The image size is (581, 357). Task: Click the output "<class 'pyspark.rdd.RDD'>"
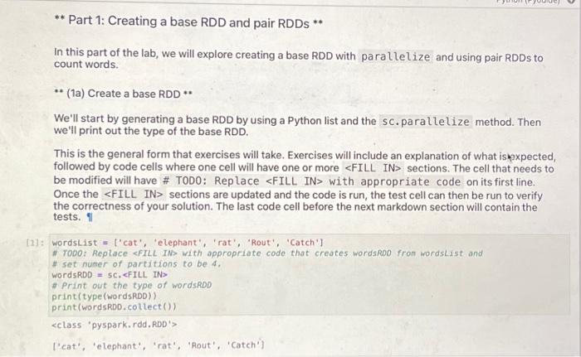tap(115, 325)
